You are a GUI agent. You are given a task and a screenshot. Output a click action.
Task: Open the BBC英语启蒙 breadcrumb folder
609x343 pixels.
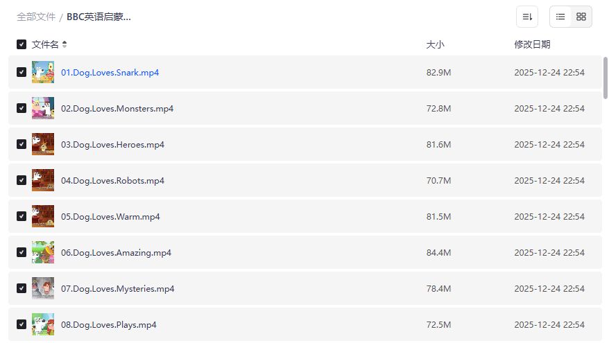point(98,17)
